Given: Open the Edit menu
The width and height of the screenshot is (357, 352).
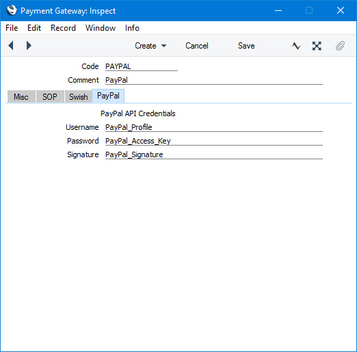Looking at the screenshot, I should (34, 28).
